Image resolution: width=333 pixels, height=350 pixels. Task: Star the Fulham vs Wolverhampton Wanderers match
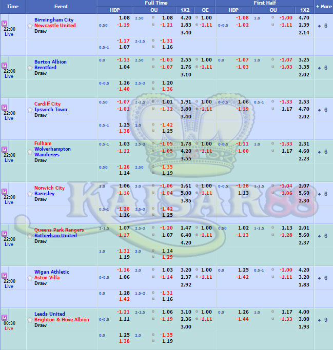point(30,152)
